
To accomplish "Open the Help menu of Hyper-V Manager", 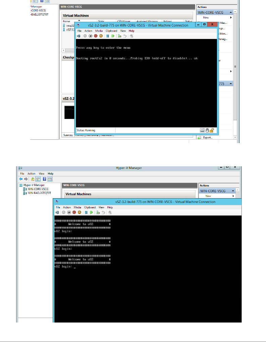I will 51,174.
